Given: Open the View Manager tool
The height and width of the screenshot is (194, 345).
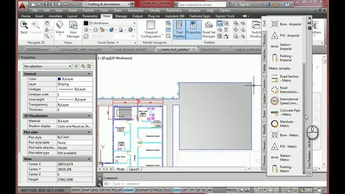Looking at the screenshot, I should point(73,30).
